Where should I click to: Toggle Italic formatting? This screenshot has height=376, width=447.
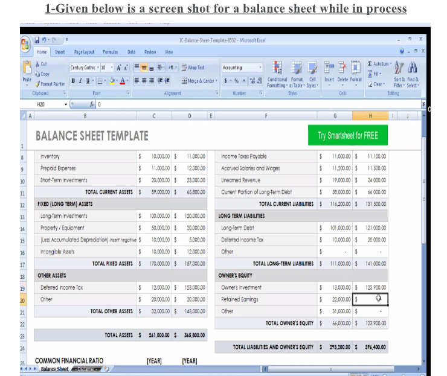point(80,81)
